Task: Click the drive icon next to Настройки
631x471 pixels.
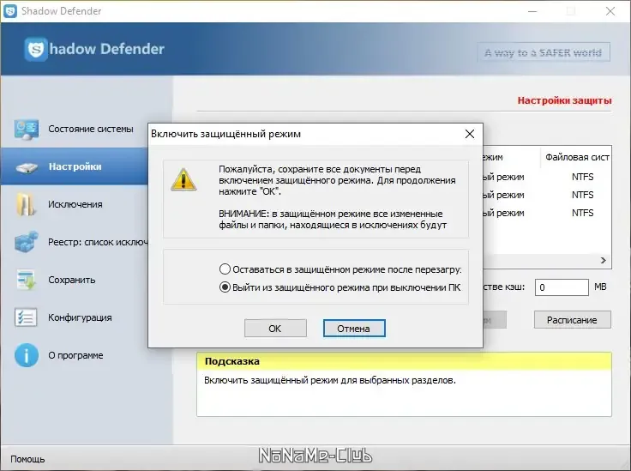Action: [27, 167]
